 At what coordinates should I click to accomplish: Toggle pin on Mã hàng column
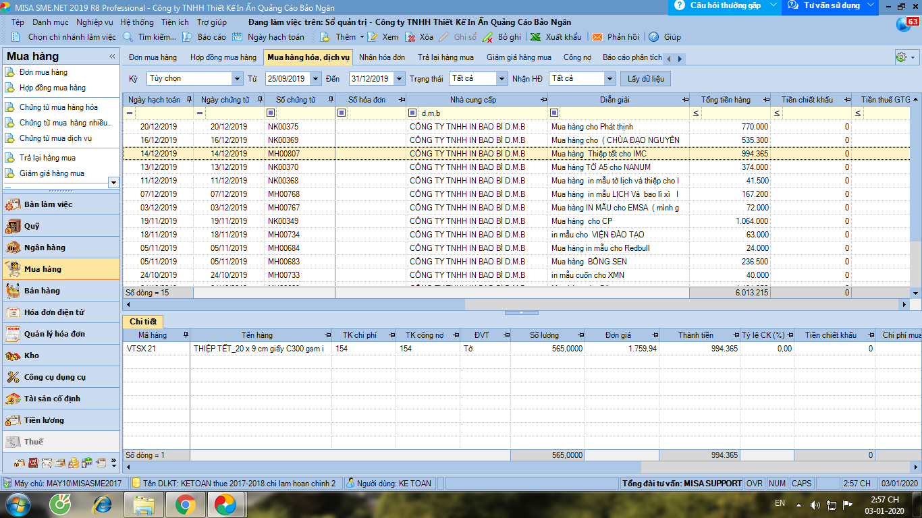186,335
